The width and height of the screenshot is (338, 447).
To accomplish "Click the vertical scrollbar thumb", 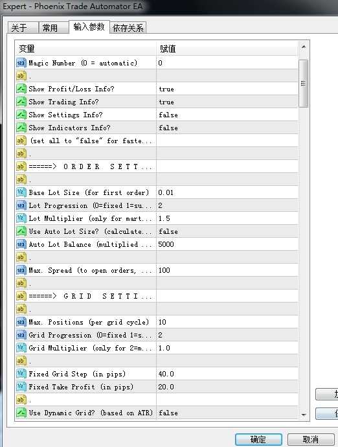I will pyautogui.click(x=303, y=84).
